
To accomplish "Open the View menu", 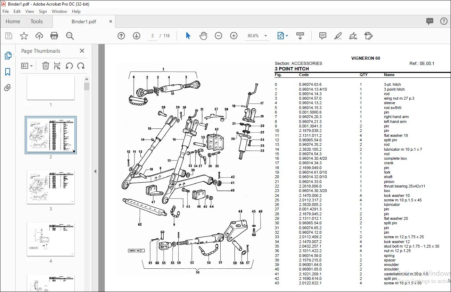I will 30,11.
